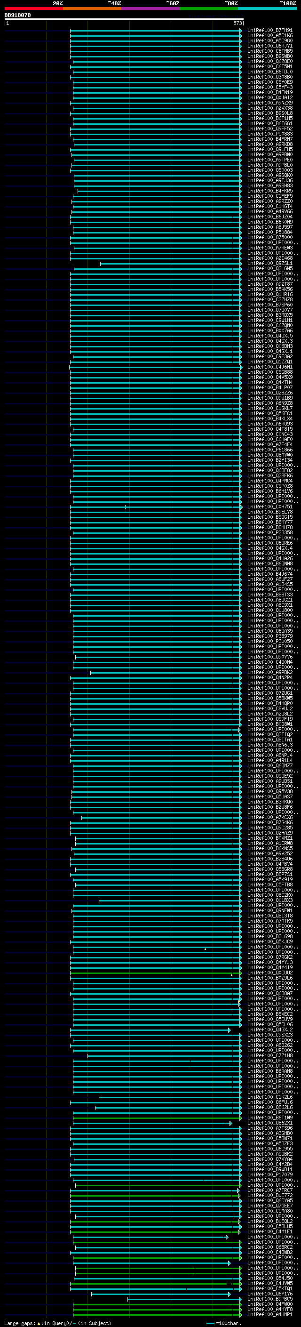301x1327 pixels.
Task: Select hit UniRef100_B8BTS3
Action: pyautogui.click(x=269, y=595)
